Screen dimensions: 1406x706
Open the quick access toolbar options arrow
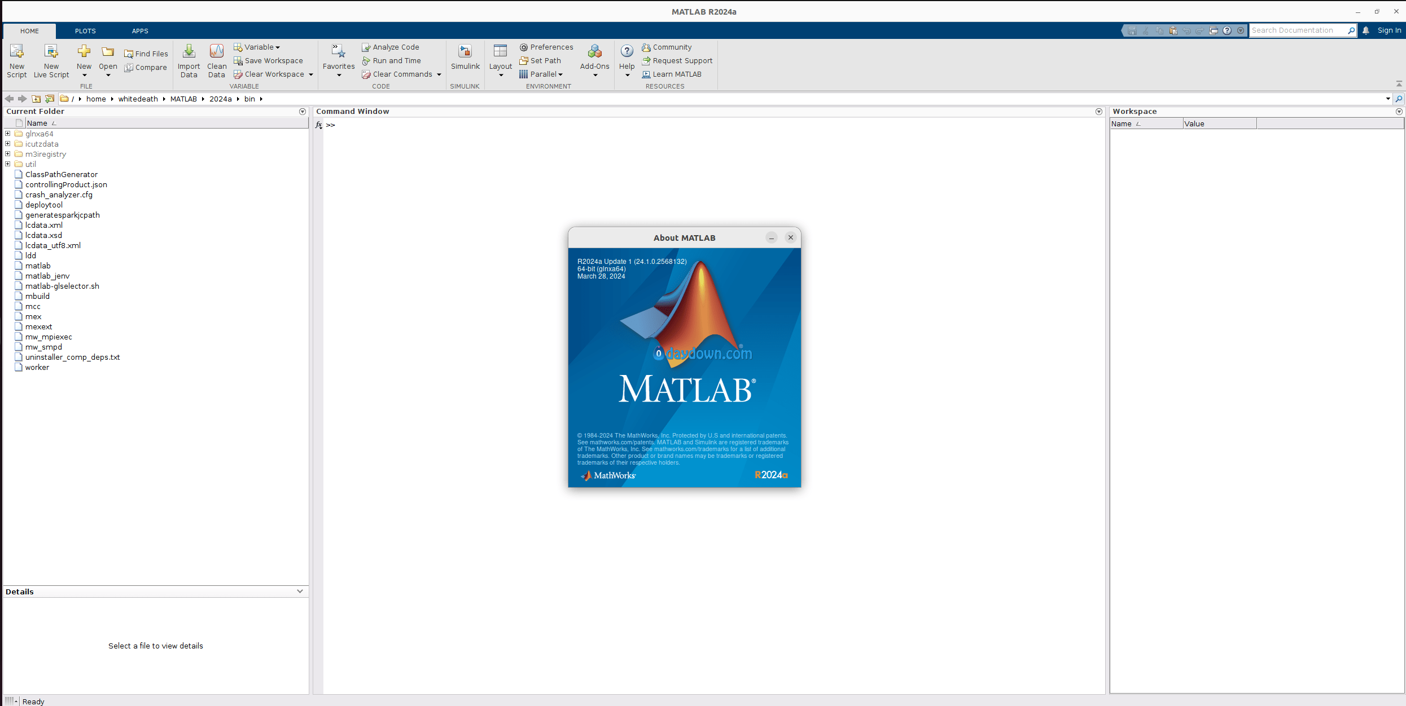point(1241,30)
